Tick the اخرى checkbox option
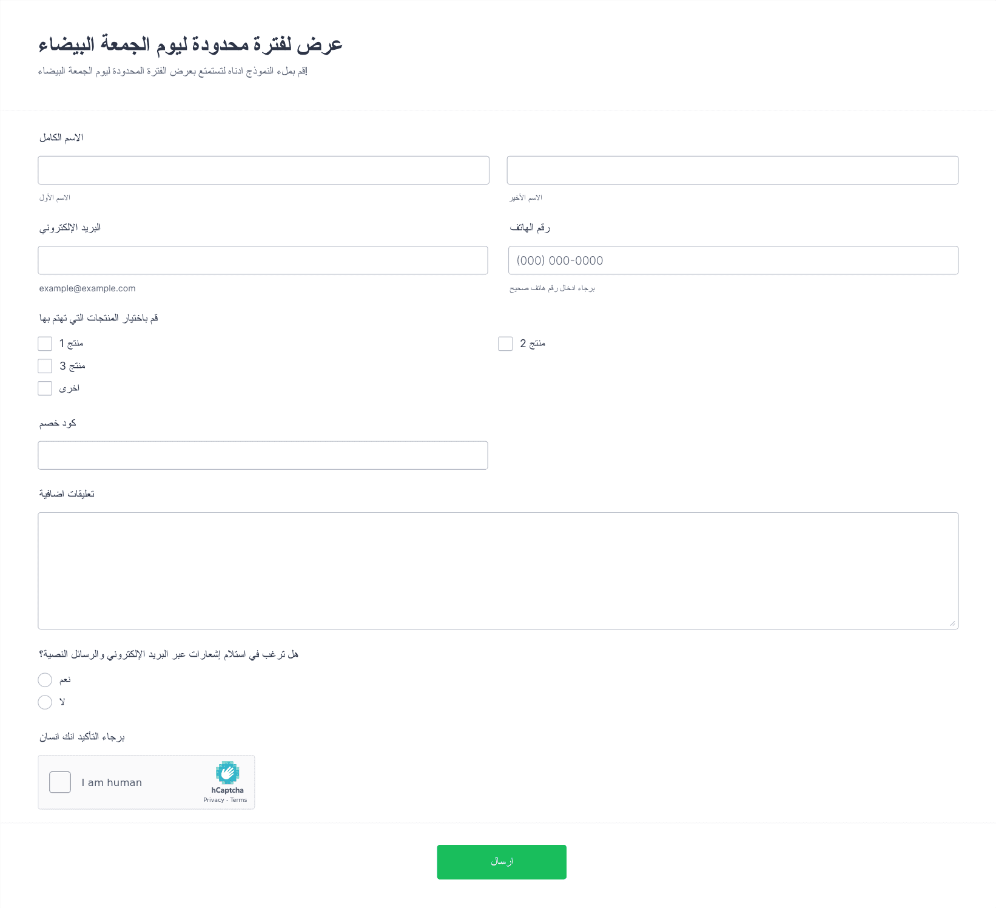Screen dimensions: 996x908 tap(45, 388)
